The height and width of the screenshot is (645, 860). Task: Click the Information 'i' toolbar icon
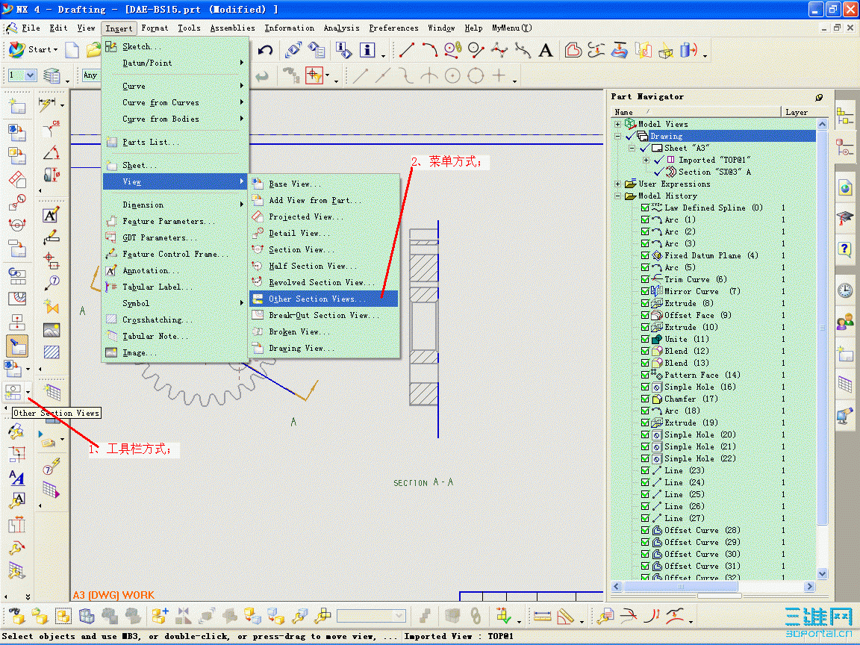(367, 51)
